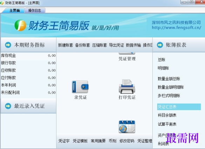Open the 数量金额明细账 report

(x=171, y=87)
